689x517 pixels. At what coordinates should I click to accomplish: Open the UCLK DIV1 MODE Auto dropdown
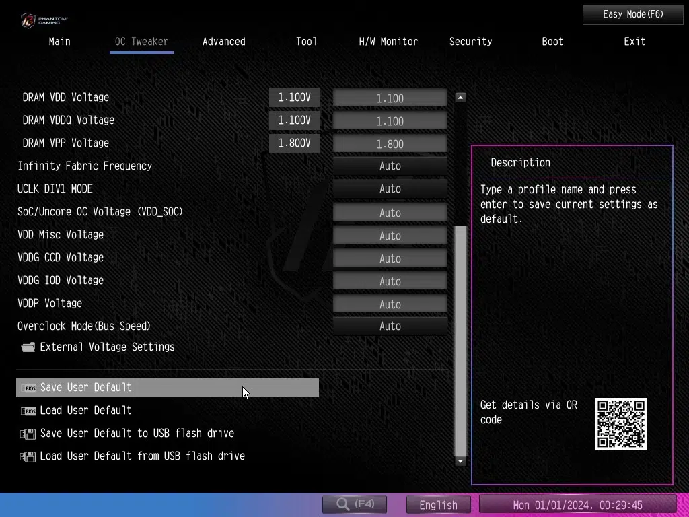pyautogui.click(x=390, y=189)
